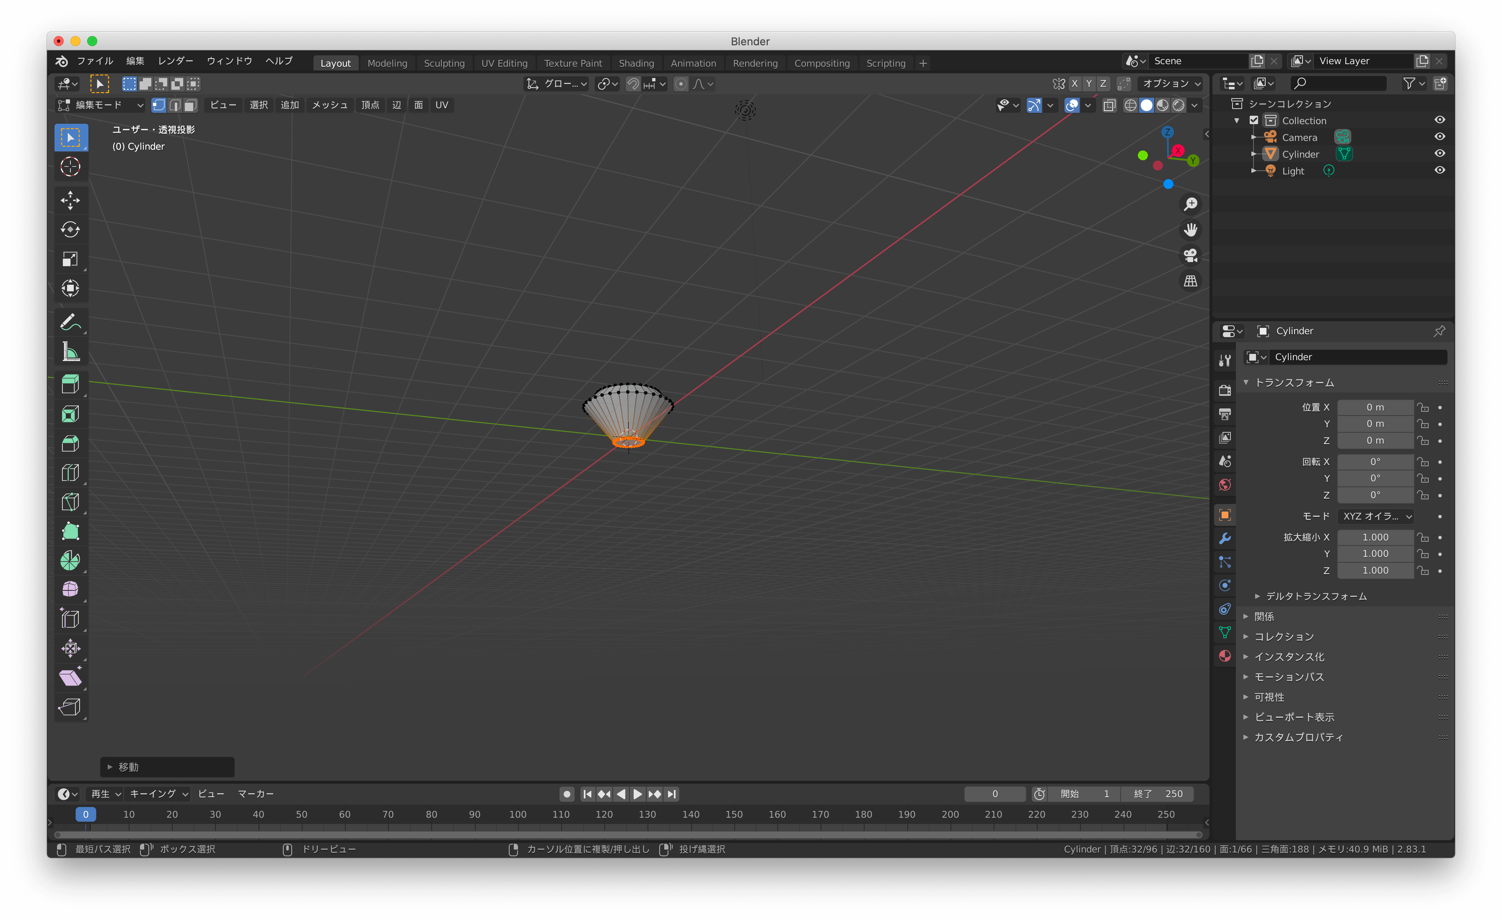This screenshot has height=920, width=1502.
Task: Select the Spin tool
Action: (70, 561)
